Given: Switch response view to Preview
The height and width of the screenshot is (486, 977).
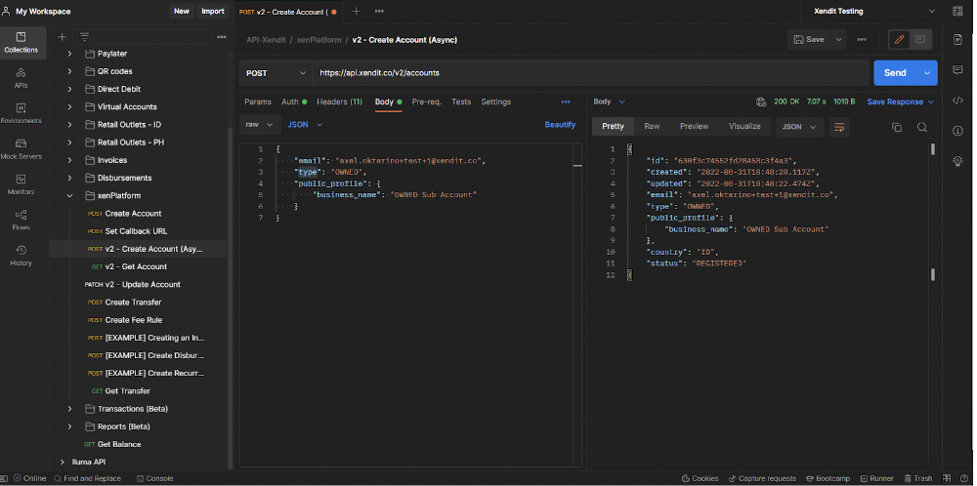Looking at the screenshot, I should point(694,126).
